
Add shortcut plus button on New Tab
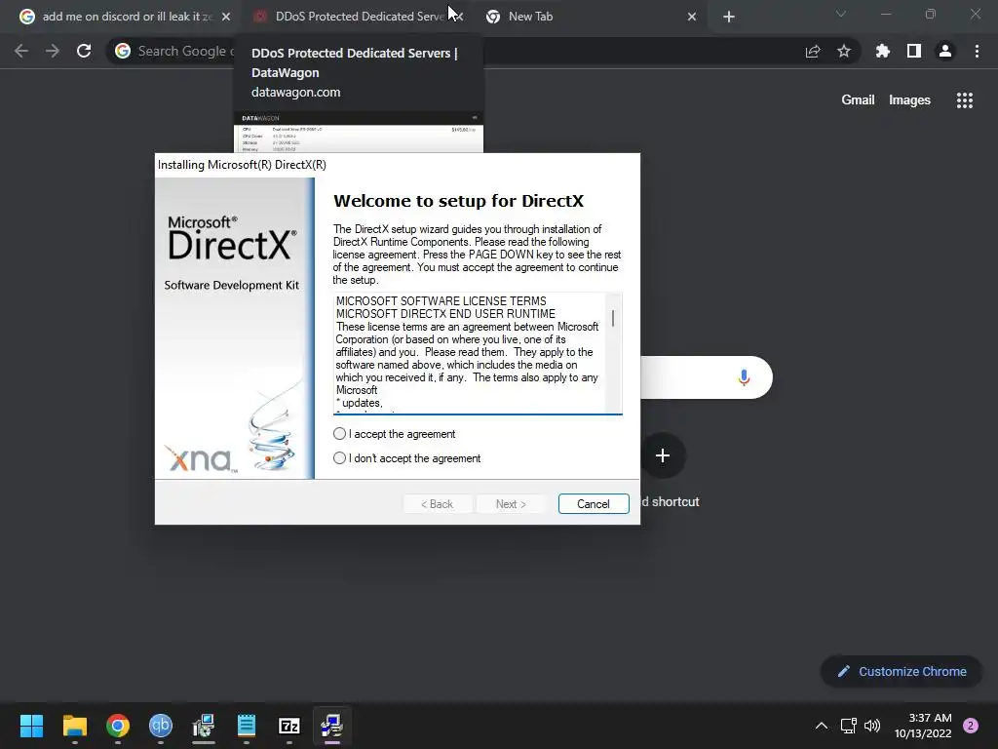[x=663, y=455]
